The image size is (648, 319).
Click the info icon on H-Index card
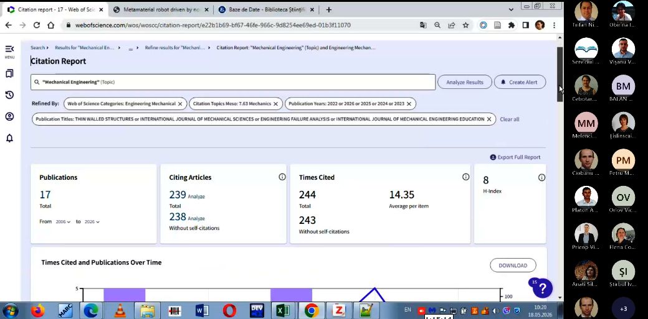542,177
